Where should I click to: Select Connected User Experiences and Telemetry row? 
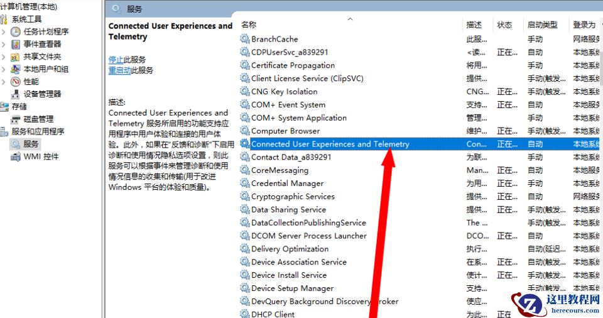click(419, 144)
